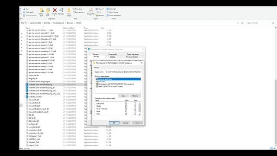Check Deny box for Read & execute
The height and width of the screenshot is (156, 277).
pos(135,109)
